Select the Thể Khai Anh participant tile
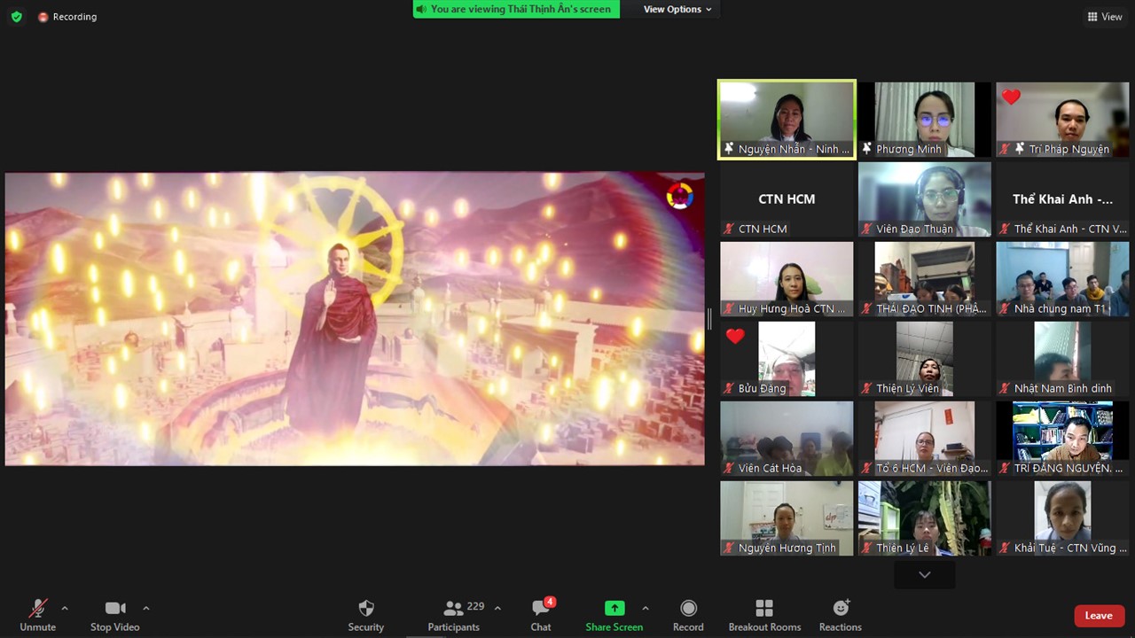This screenshot has width=1135, height=638. pyautogui.click(x=1062, y=199)
